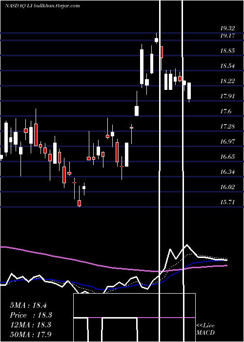Click the 16.02 price level label
This screenshot has height=342, width=244.
[227, 187]
